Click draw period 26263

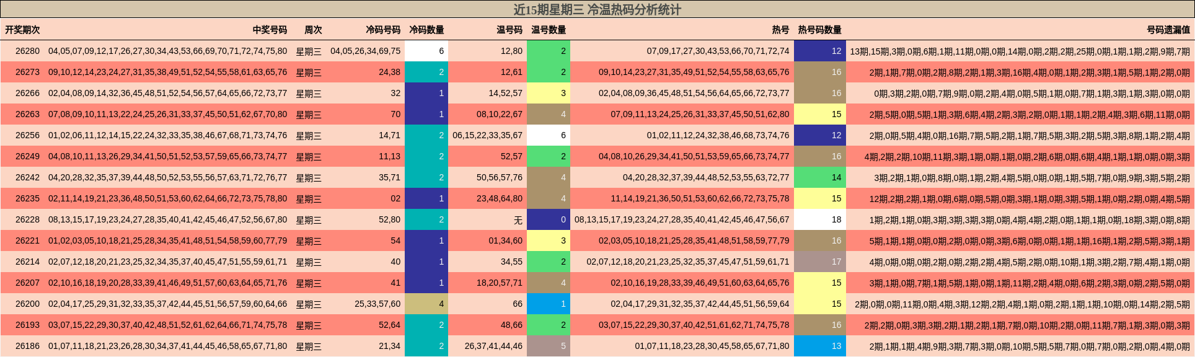coord(27,114)
